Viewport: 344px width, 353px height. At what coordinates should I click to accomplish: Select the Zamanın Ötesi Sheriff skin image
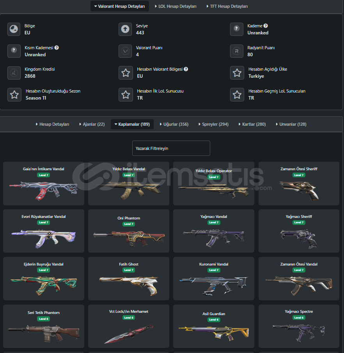(299, 191)
